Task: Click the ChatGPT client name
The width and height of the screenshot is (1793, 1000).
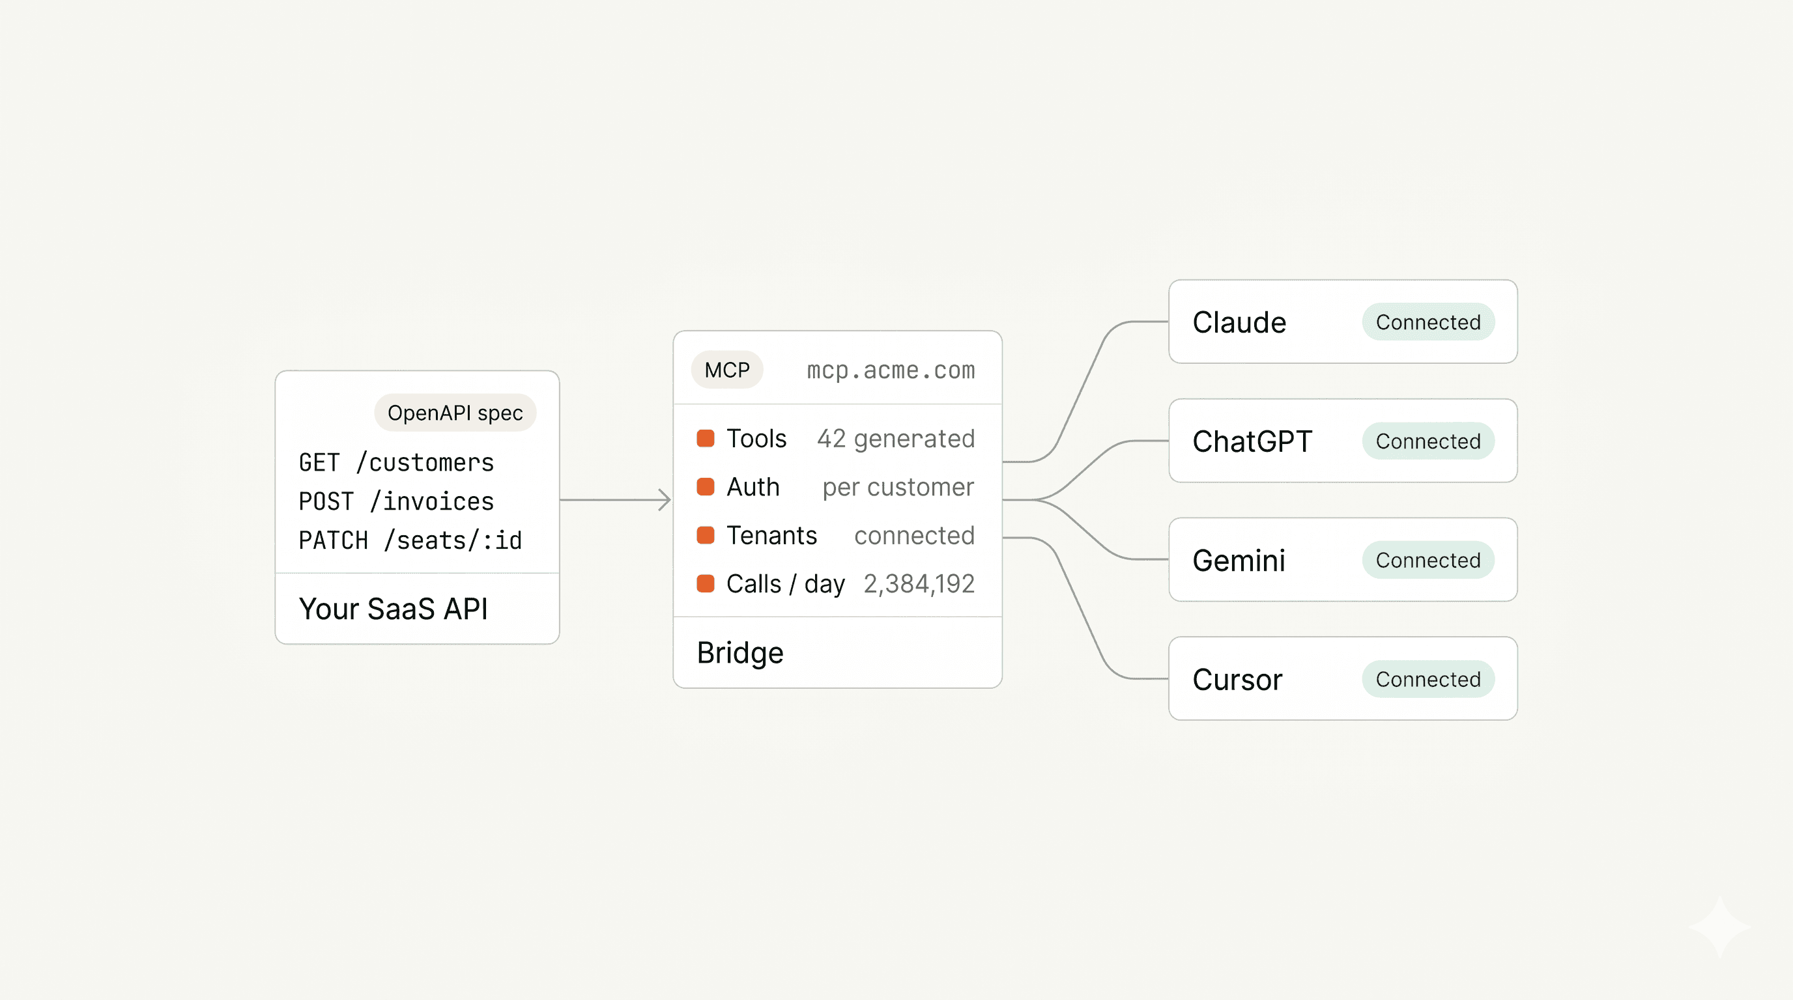Action: 1252,441
